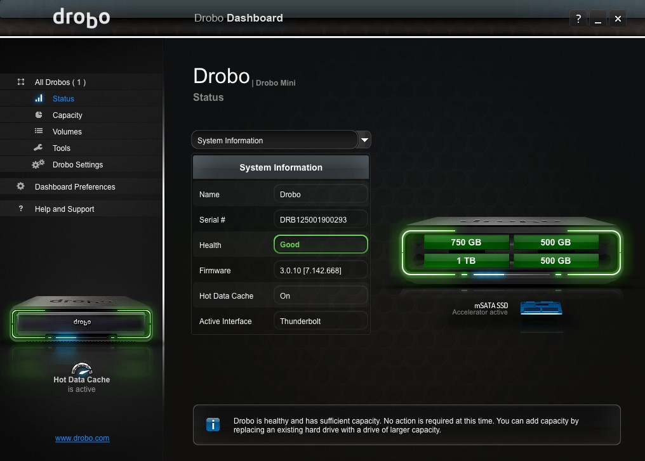Viewport: 645px width, 461px height.
Task: Click the dropdown arrow beside System Information
Action: click(364, 140)
